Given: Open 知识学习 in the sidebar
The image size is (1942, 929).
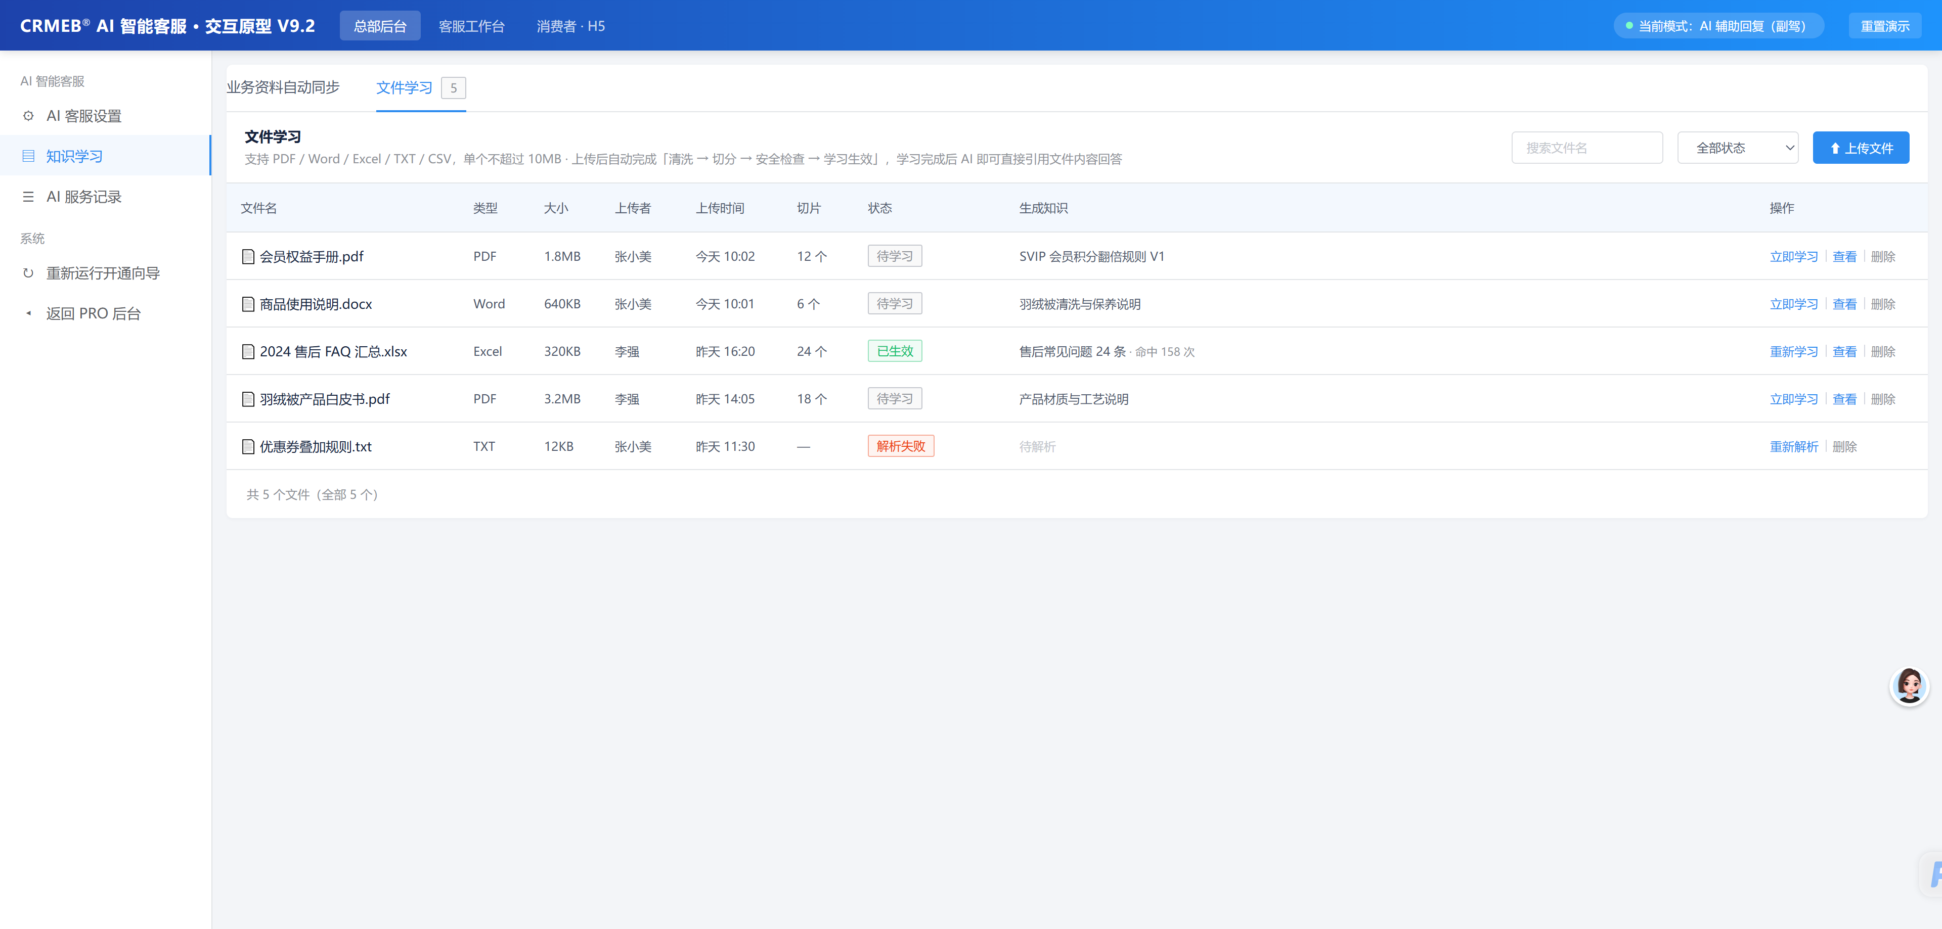Looking at the screenshot, I should (106, 156).
